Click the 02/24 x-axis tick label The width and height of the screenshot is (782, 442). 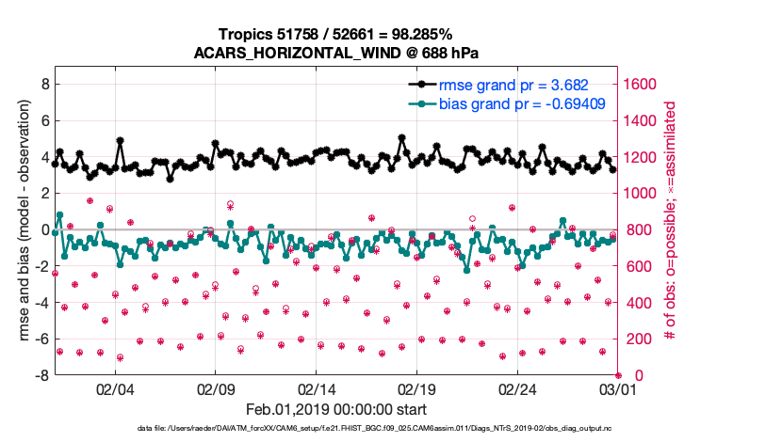point(519,389)
